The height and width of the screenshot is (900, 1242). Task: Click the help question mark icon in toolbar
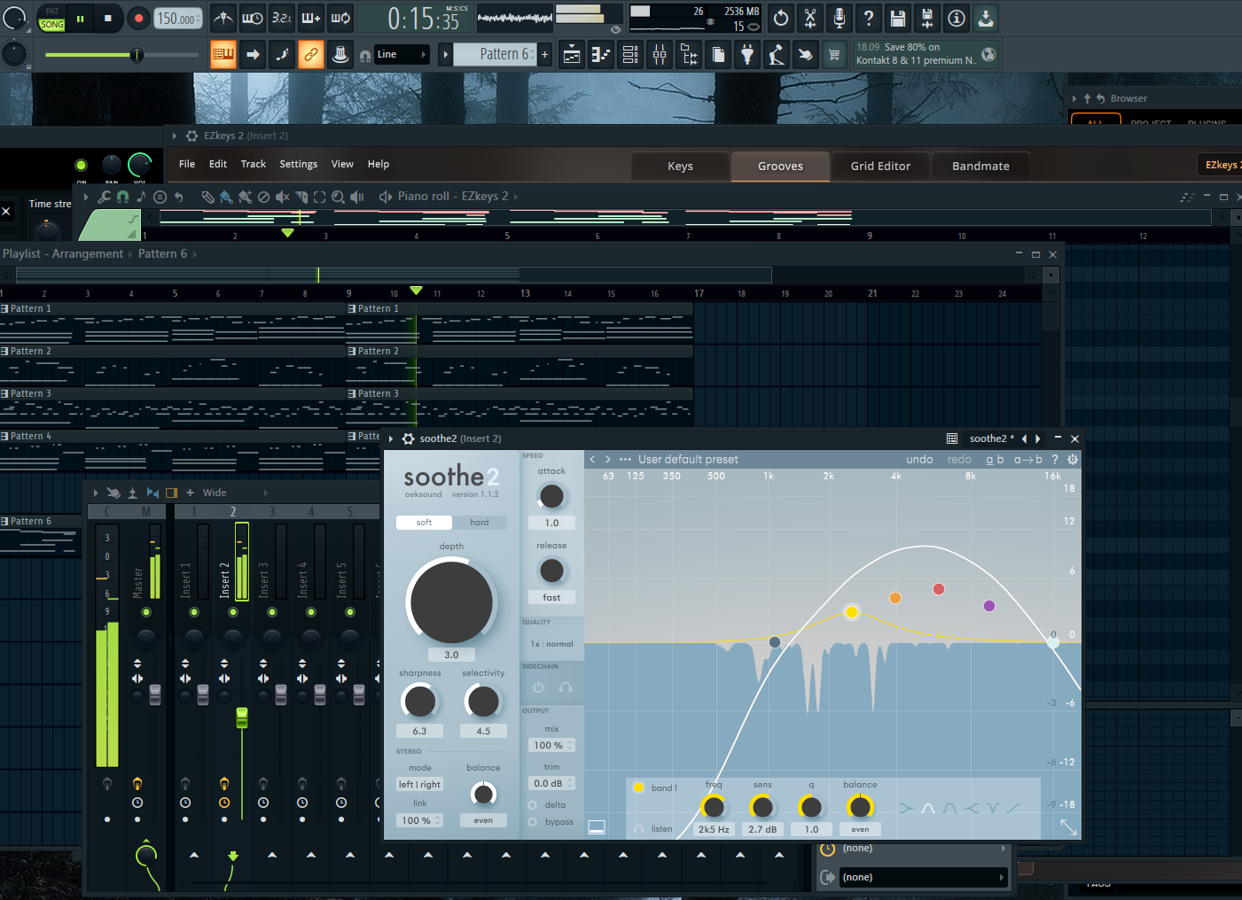[868, 18]
